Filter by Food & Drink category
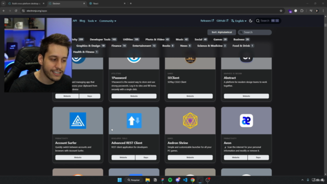The width and height of the screenshot is (327, 184). (243, 45)
